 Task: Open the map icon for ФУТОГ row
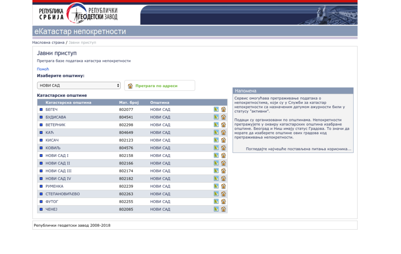(216, 201)
